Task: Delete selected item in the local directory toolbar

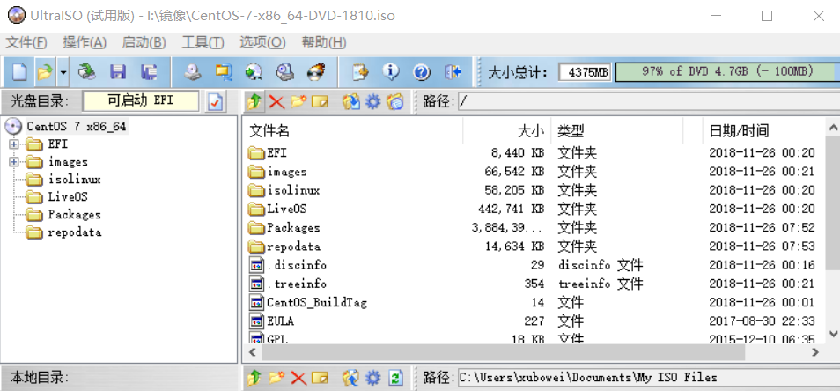Action: pos(298,378)
